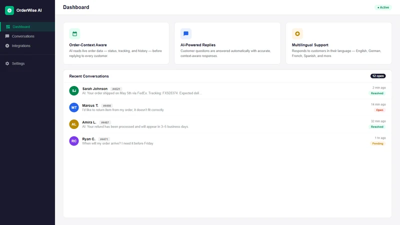This screenshot has width=400, height=225.
Task: Click order number #4498 tag
Action: pos(107,105)
